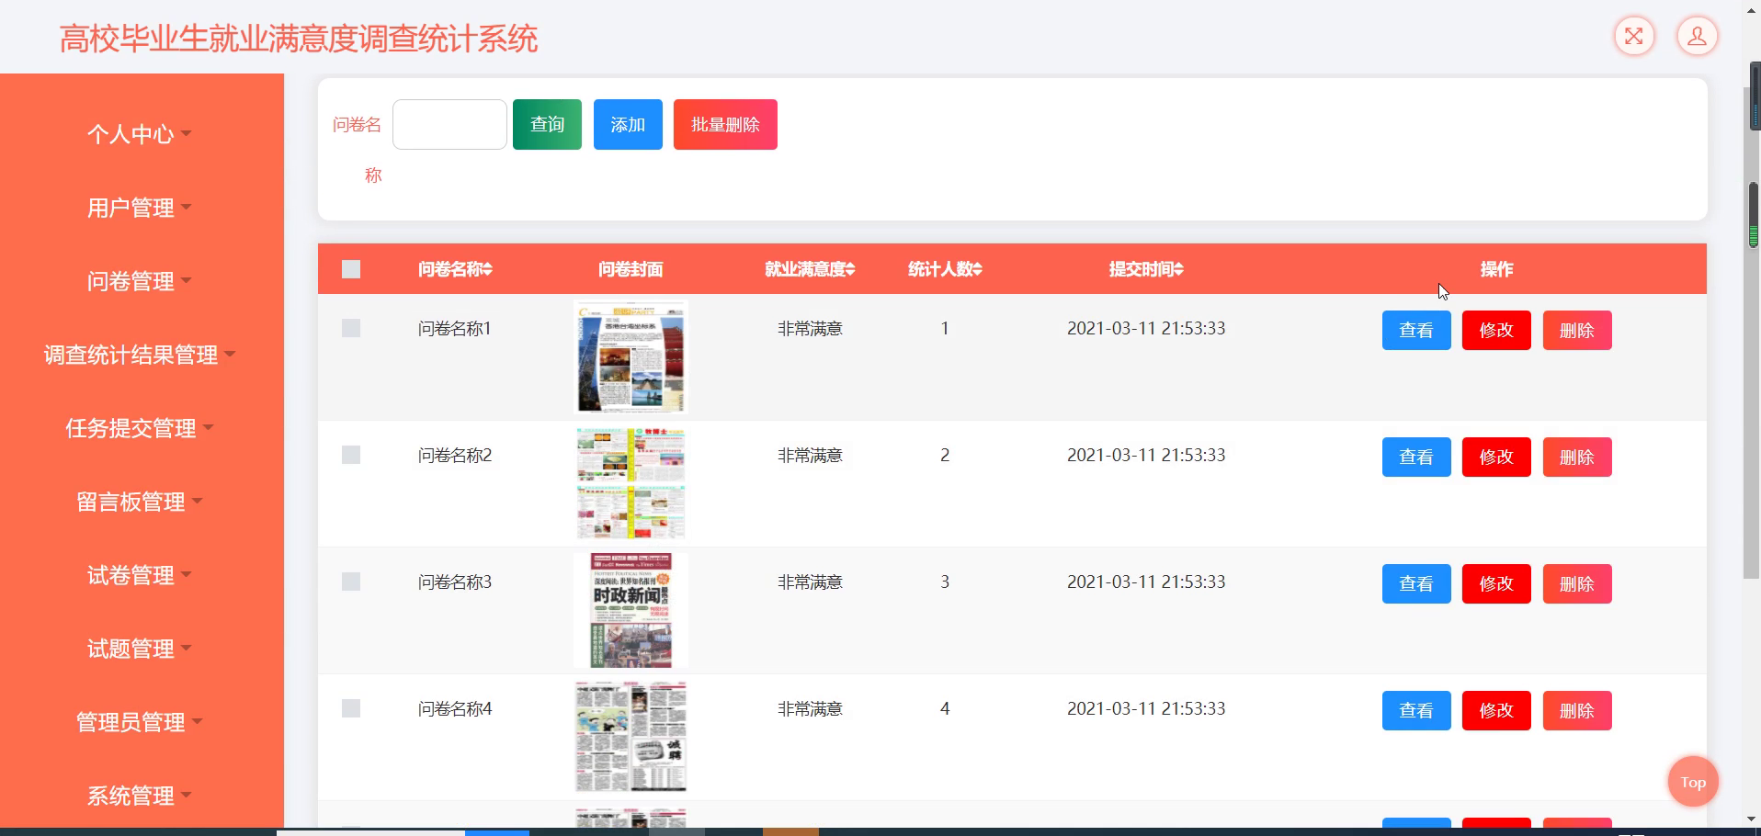Screen dimensions: 1761x836
Task: Open cover thumbnail of 问卷名称1
Action: [631, 357]
